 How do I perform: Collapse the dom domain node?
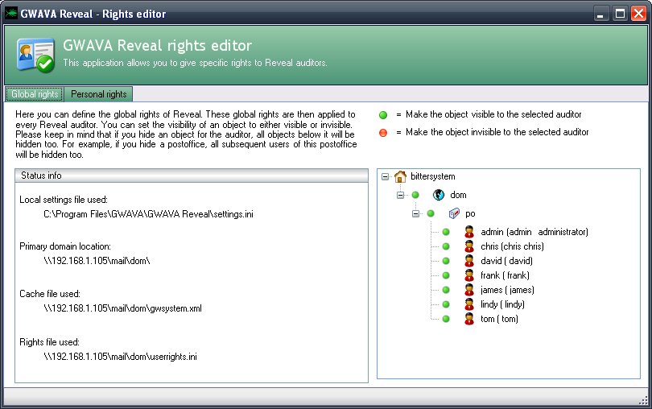coord(401,195)
